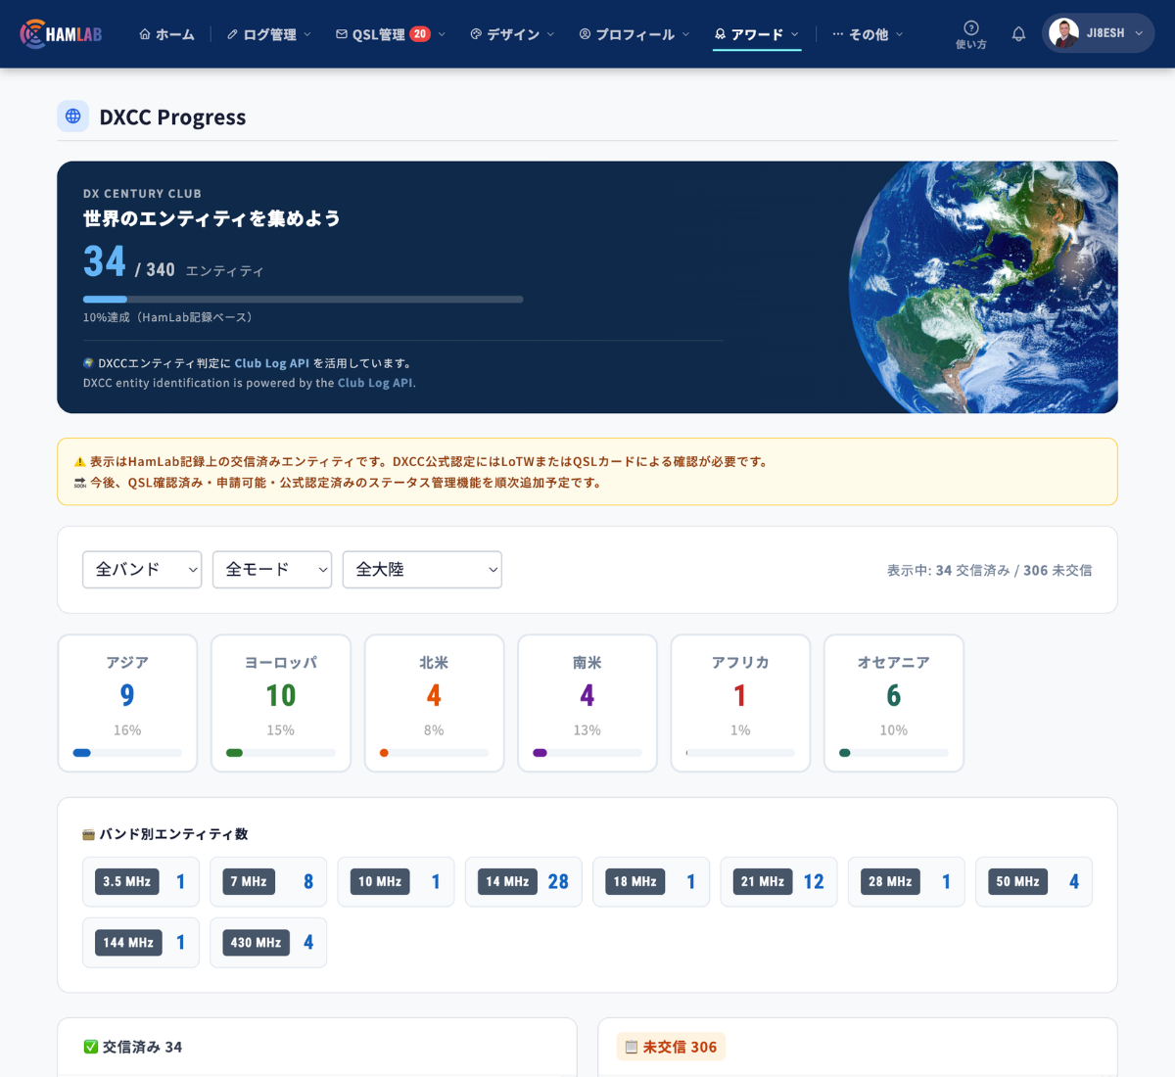The image size is (1175, 1077).
Task: Expand the QSL管理 menu chevron
Action: click(x=442, y=34)
